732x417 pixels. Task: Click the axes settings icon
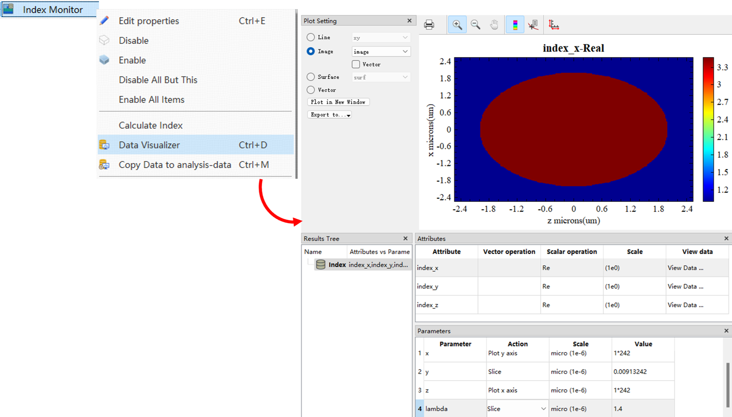[x=554, y=25]
